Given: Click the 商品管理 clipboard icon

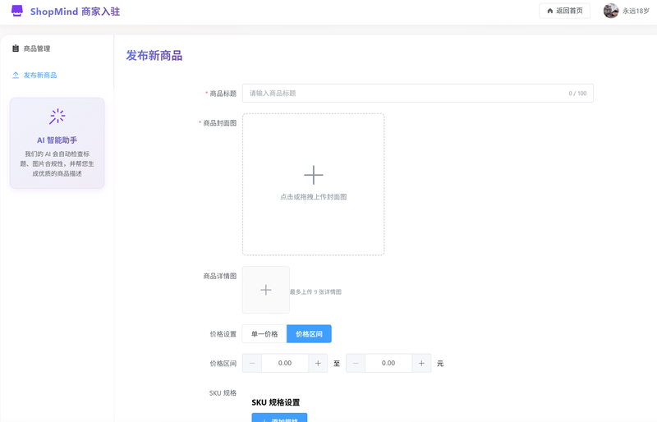Looking at the screenshot, I should (x=16, y=48).
